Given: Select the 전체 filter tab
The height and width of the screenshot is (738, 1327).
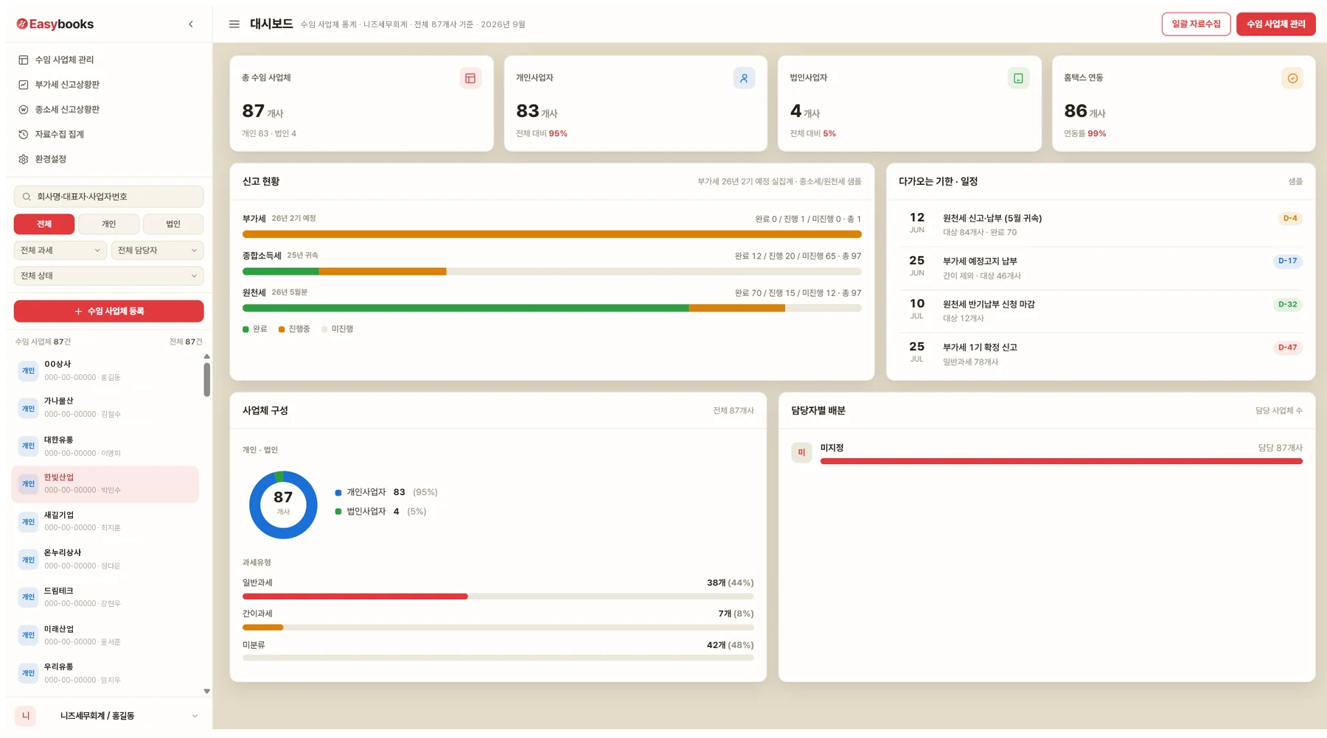Looking at the screenshot, I should 44,224.
